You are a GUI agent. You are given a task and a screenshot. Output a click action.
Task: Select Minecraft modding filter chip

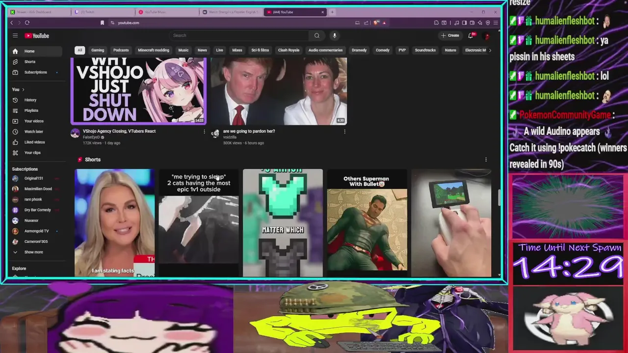[154, 50]
